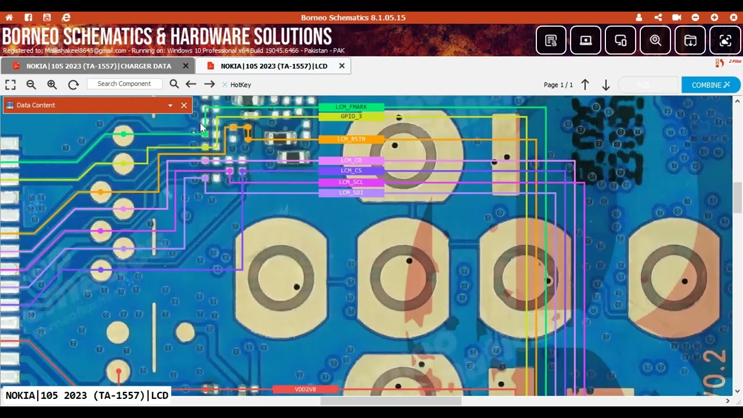Close the Data Content panel
The width and height of the screenshot is (743, 418).
tap(184, 105)
